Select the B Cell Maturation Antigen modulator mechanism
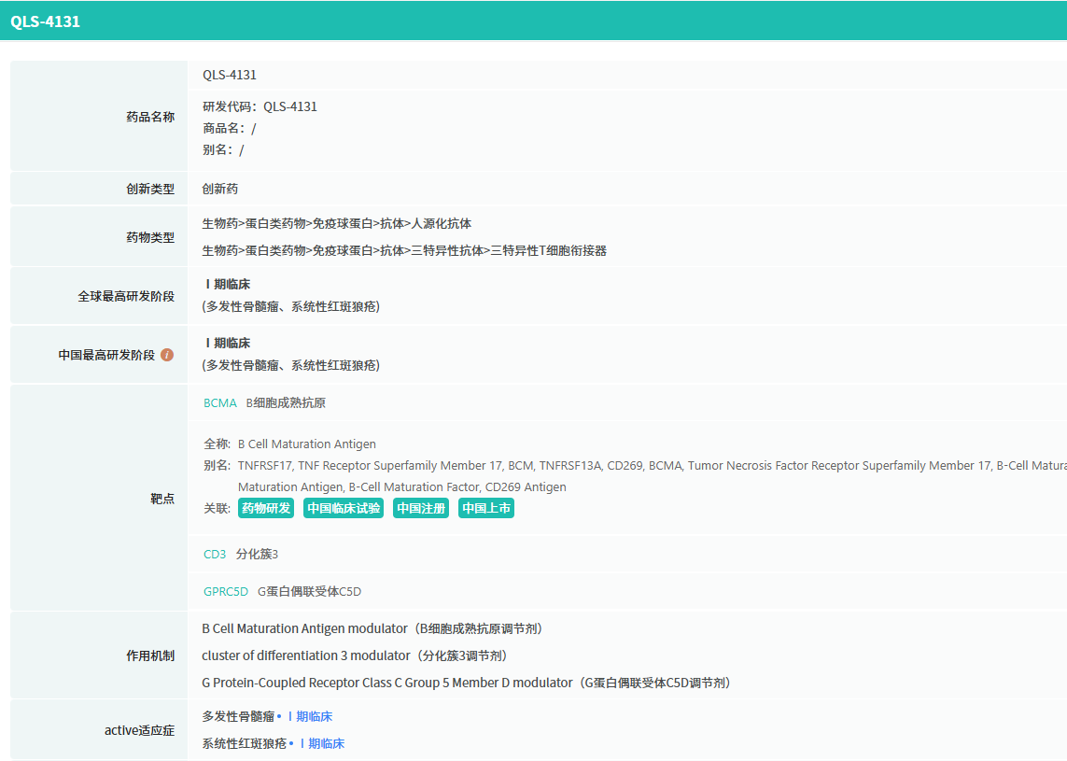The image size is (1067, 761). [305, 629]
